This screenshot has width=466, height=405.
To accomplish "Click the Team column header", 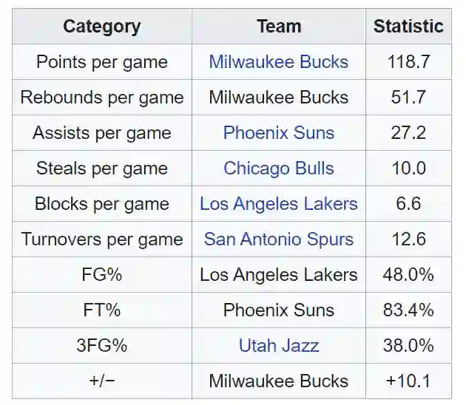I will 278,27.
